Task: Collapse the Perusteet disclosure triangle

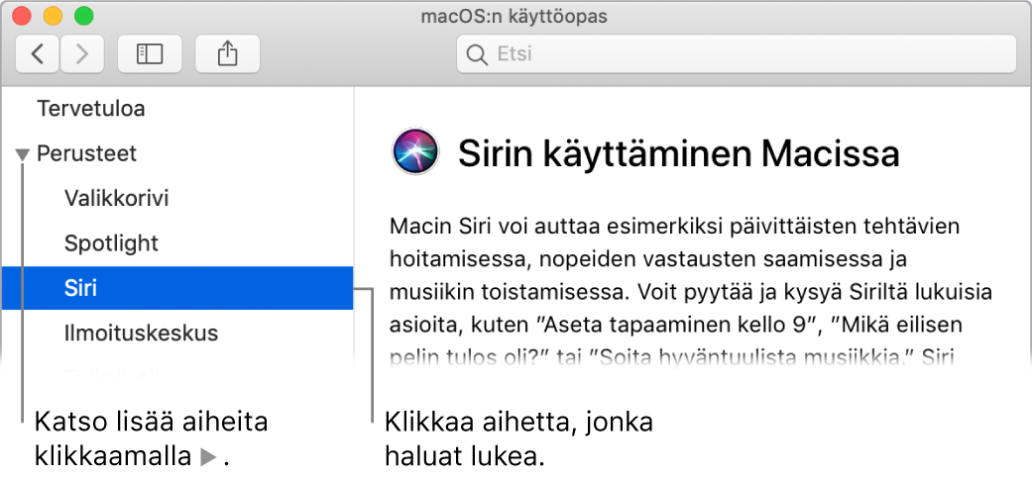Action: [23, 155]
